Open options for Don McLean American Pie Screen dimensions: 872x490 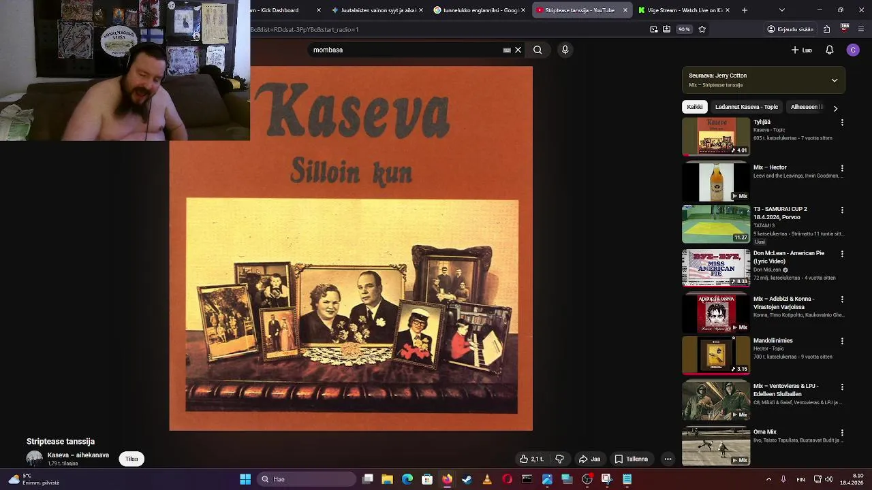(x=842, y=254)
